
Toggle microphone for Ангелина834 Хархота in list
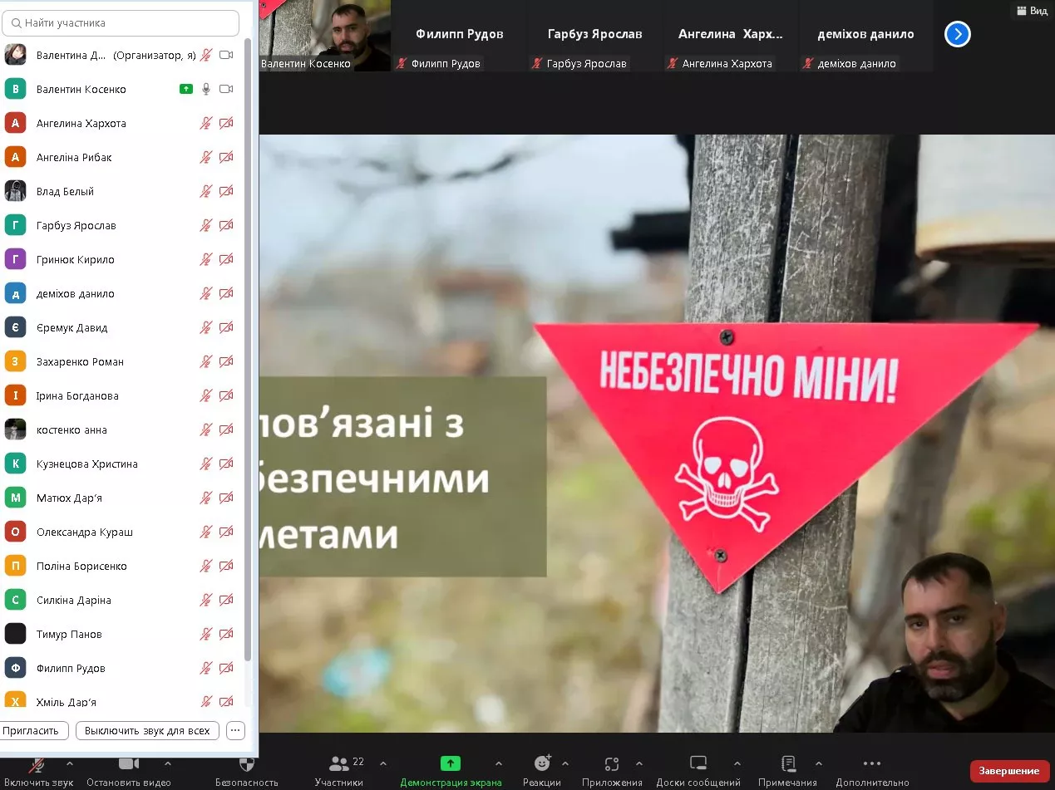[x=206, y=123]
